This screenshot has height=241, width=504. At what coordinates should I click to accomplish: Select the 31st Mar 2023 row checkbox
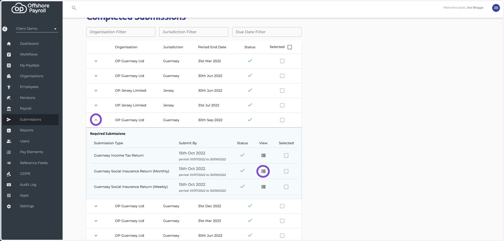pos(282,221)
